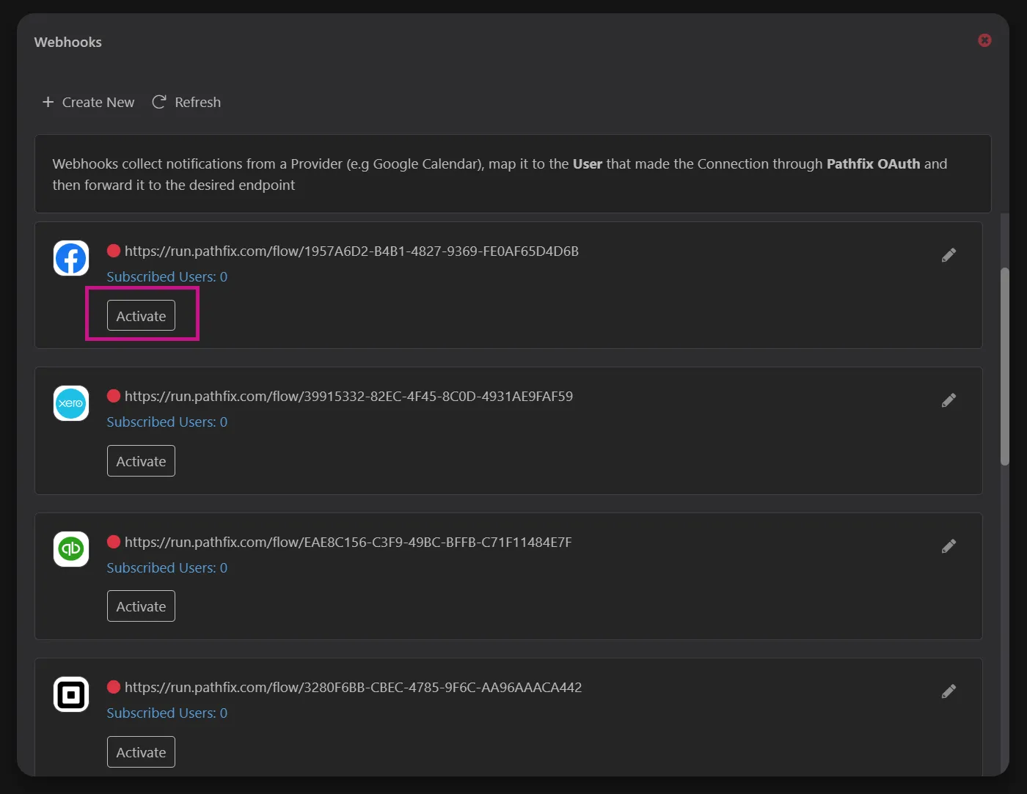
Task: Activate the Square webhook
Action: point(141,752)
